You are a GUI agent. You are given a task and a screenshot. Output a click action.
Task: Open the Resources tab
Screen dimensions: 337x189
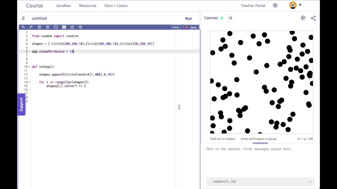pos(88,6)
